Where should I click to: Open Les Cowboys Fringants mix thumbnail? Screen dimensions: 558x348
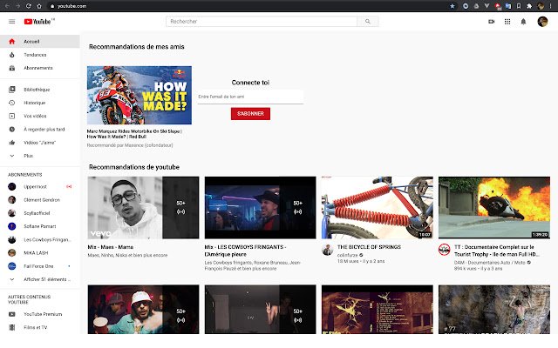click(260, 207)
